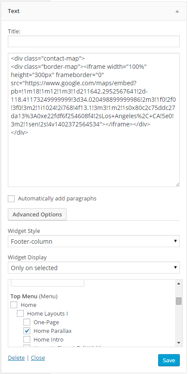Click the Advanced Options button

[x=37, y=214]
